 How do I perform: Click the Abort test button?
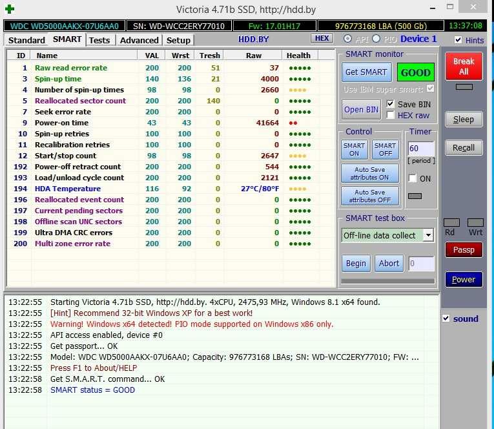tap(389, 263)
